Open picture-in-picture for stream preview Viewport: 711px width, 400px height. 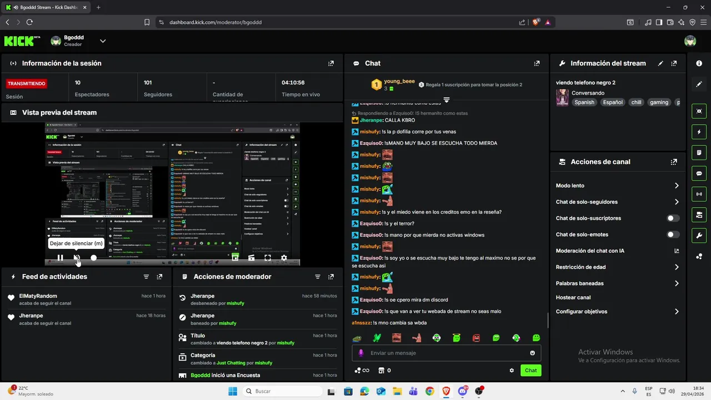click(236, 257)
